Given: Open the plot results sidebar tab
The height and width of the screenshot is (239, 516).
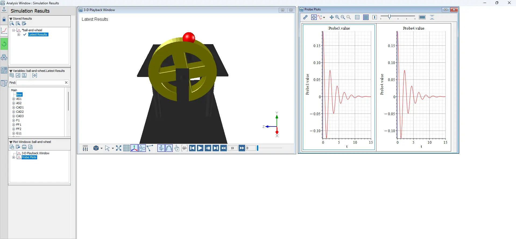Looking at the screenshot, I should (x=4, y=30).
